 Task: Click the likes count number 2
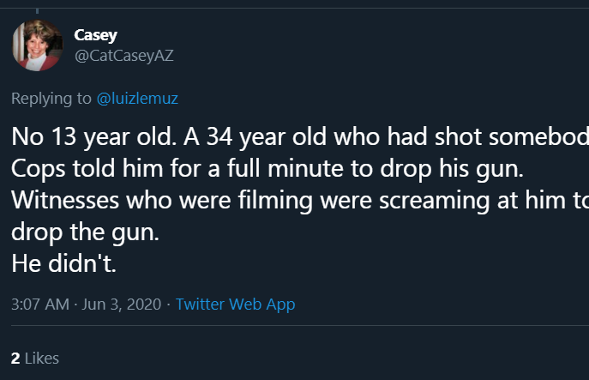coord(15,359)
